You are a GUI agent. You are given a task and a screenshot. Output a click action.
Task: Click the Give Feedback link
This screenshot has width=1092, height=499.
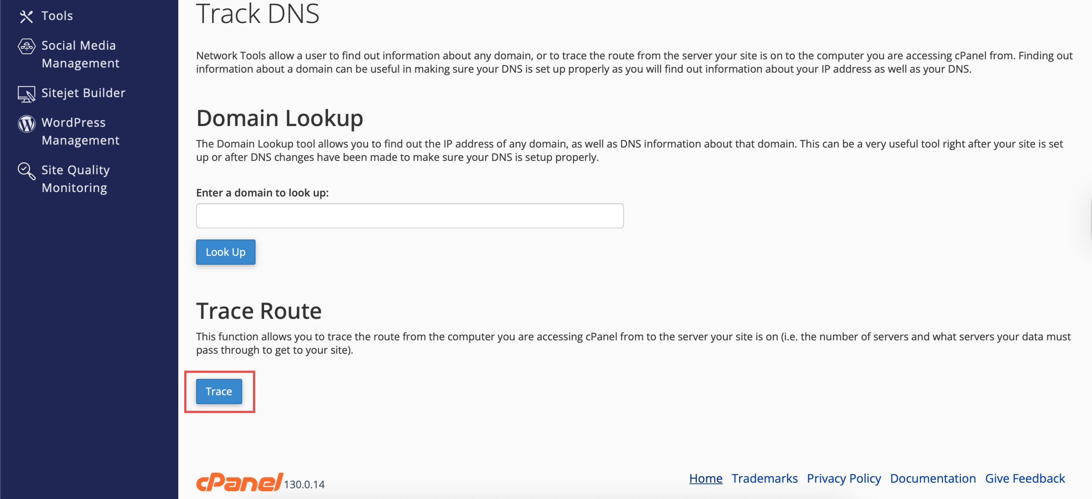click(1025, 478)
